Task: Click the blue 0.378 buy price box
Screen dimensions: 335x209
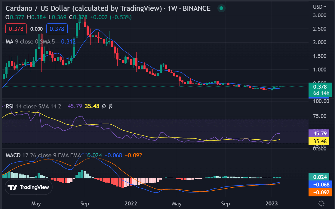Action: (x=57, y=29)
